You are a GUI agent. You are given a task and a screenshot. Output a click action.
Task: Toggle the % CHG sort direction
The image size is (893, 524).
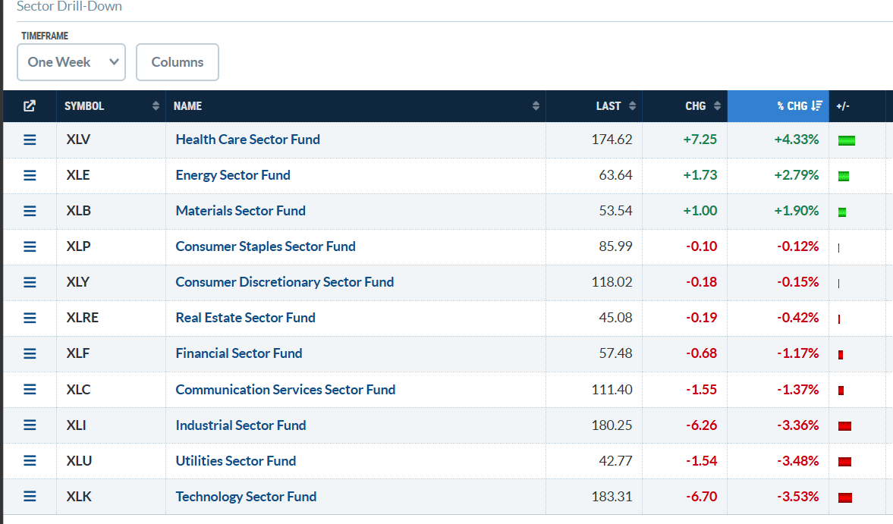pos(778,106)
